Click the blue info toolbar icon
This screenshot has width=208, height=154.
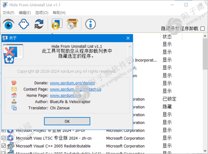91,24
